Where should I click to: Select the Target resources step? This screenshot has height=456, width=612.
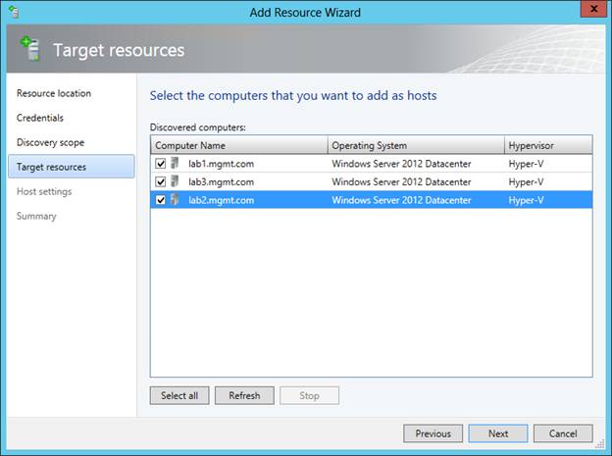[x=71, y=167]
